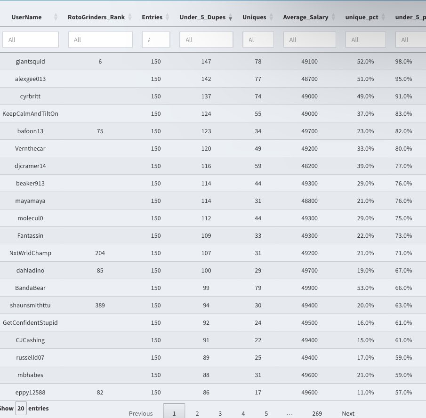This screenshot has height=418, width=426.
Task: Click salary 48200 in djcramer14 row
Action: point(309,166)
